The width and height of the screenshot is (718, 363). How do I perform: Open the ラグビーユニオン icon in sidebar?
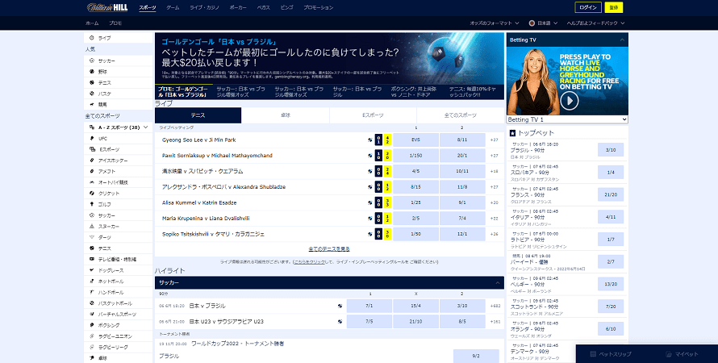click(x=92, y=336)
